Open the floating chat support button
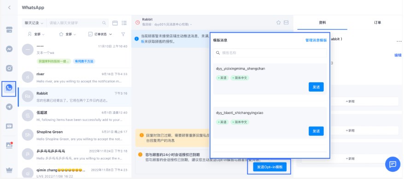The width and height of the screenshot is (404, 179). pyautogui.click(x=392, y=164)
